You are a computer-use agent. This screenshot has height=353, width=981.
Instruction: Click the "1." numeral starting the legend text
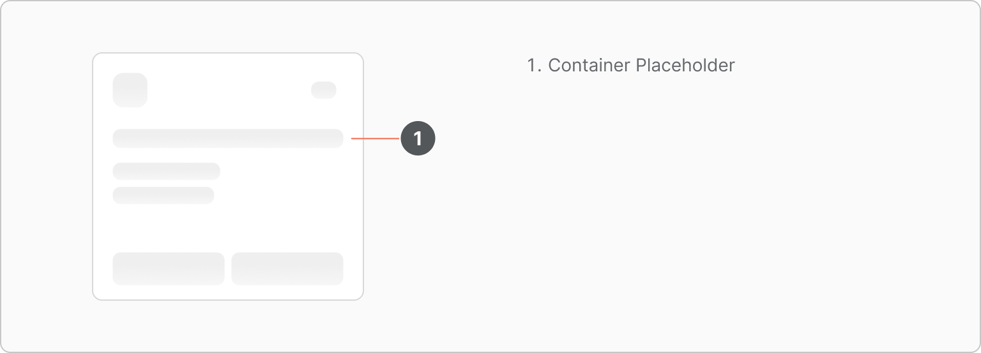point(534,65)
